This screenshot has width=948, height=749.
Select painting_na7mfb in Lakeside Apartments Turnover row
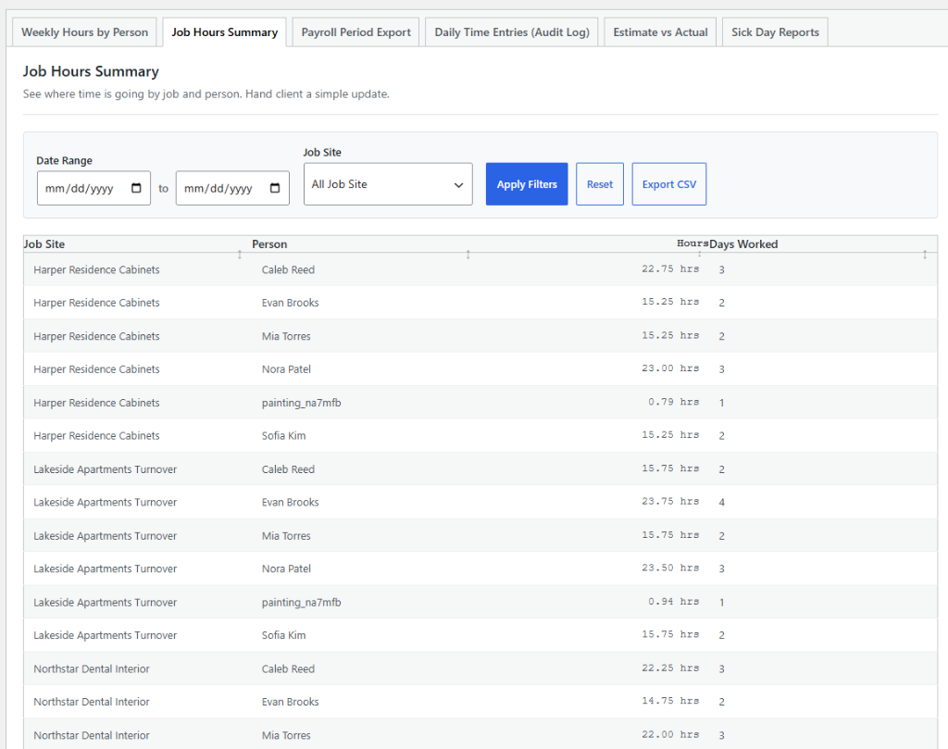tap(301, 602)
